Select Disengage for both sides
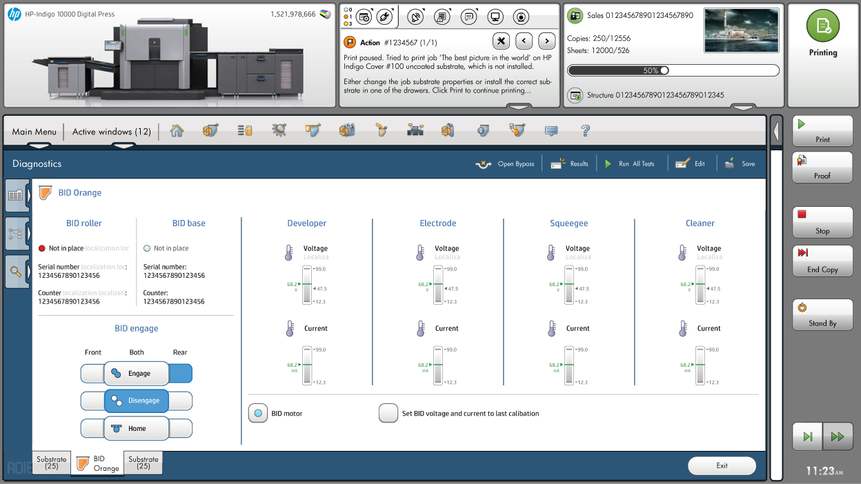Image resolution: width=861 pixels, height=484 pixels. pyautogui.click(x=137, y=401)
